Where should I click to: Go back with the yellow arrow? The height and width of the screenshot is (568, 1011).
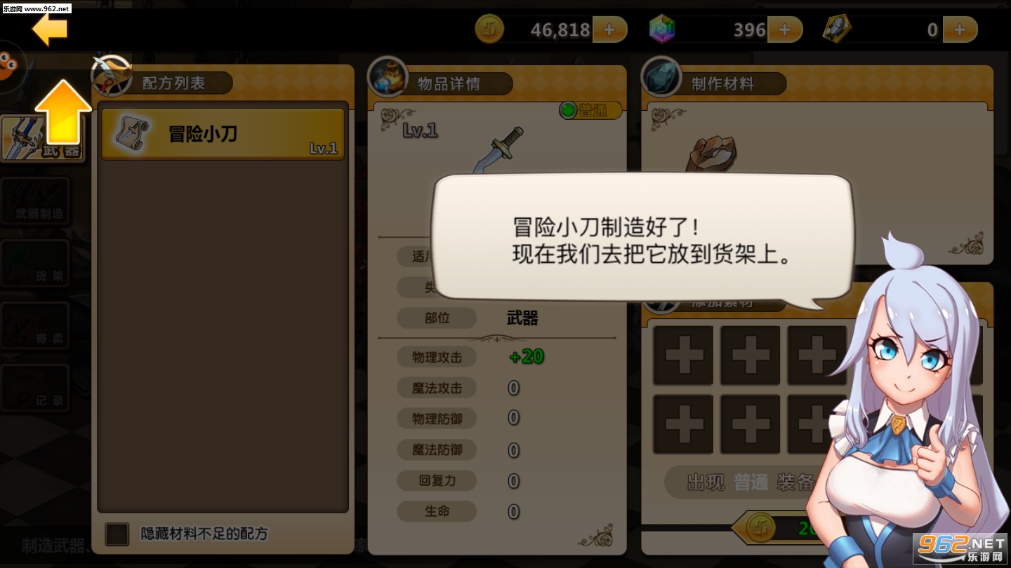coord(50,29)
